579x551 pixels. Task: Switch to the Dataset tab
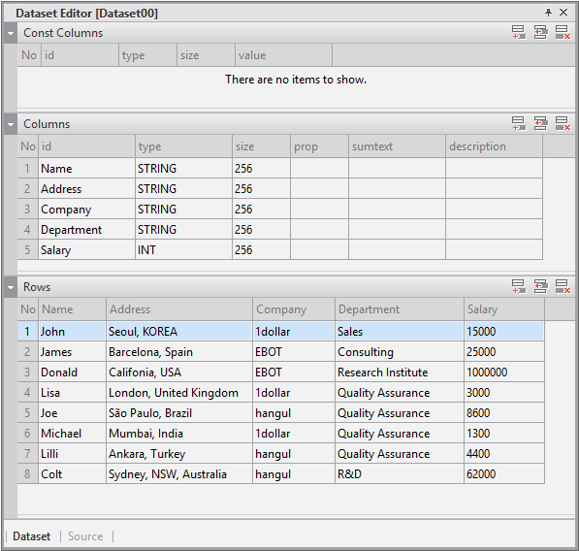point(31,536)
